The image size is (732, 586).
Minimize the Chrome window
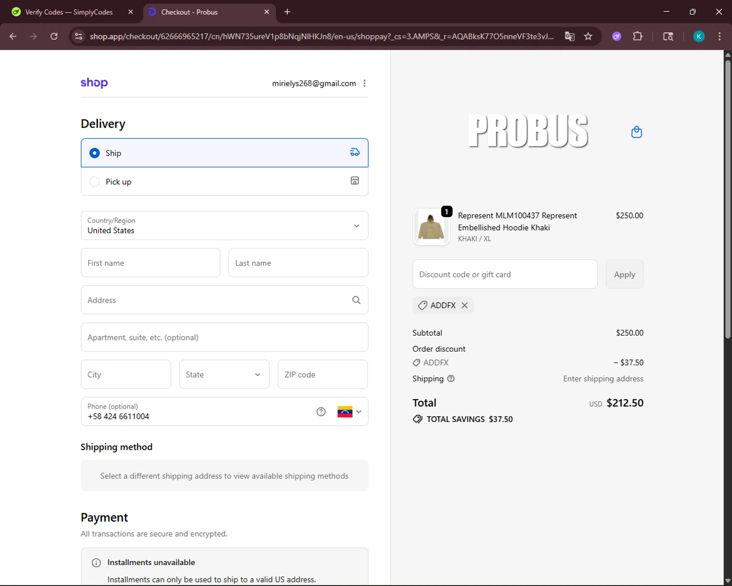666,12
